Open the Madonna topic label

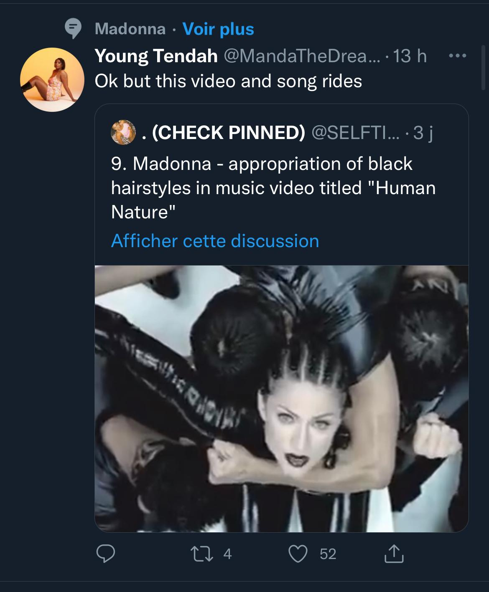(130, 29)
